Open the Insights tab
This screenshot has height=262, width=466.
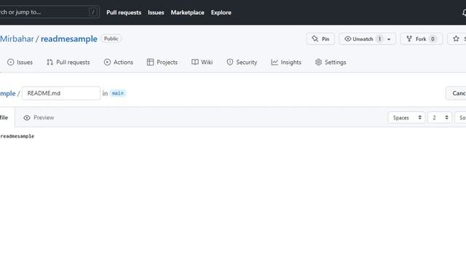pos(286,62)
